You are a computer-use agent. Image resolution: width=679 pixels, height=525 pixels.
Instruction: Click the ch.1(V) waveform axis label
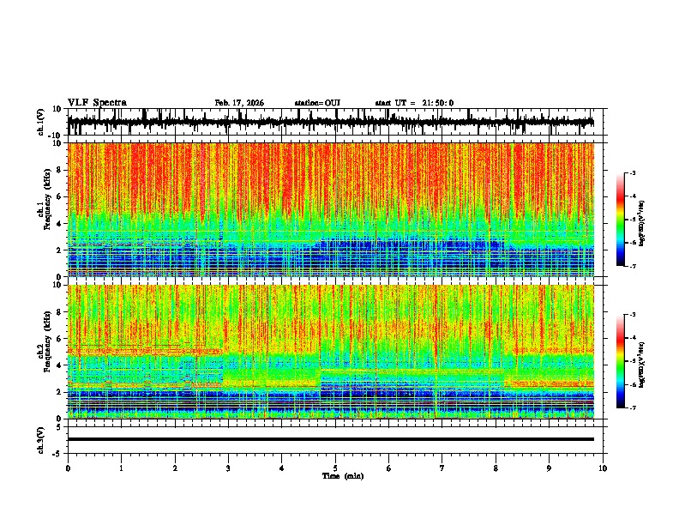point(40,122)
